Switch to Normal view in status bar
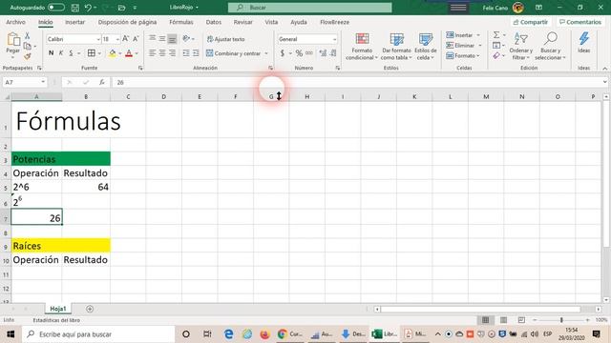Image resolution: width=611 pixels, height=343 pixels. click(x=486, y=320)
